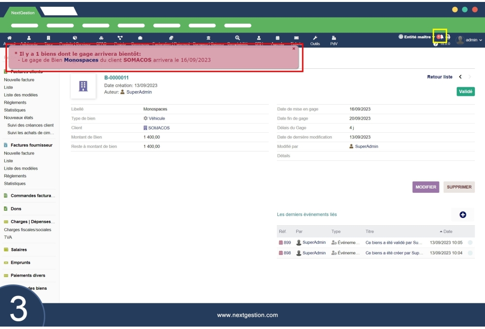Click the MODIFIER button

click(x=425, y=187)
